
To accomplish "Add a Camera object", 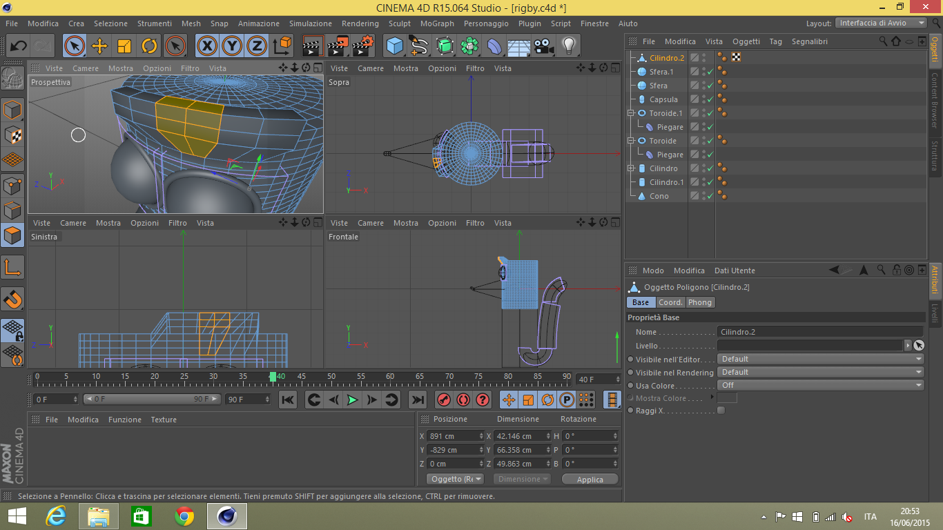I will [544, 46].
